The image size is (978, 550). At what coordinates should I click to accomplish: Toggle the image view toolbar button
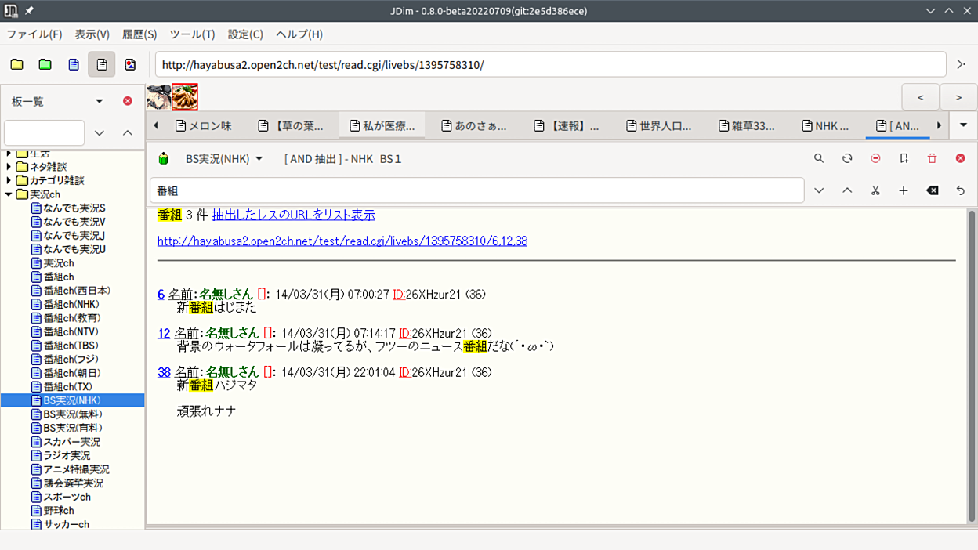[x=130, y=64]
